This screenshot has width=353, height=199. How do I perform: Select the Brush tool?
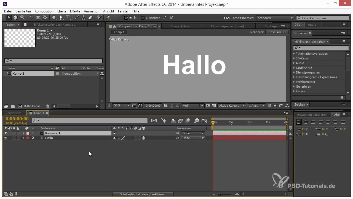pyautogui.click(x=77, y=18)
